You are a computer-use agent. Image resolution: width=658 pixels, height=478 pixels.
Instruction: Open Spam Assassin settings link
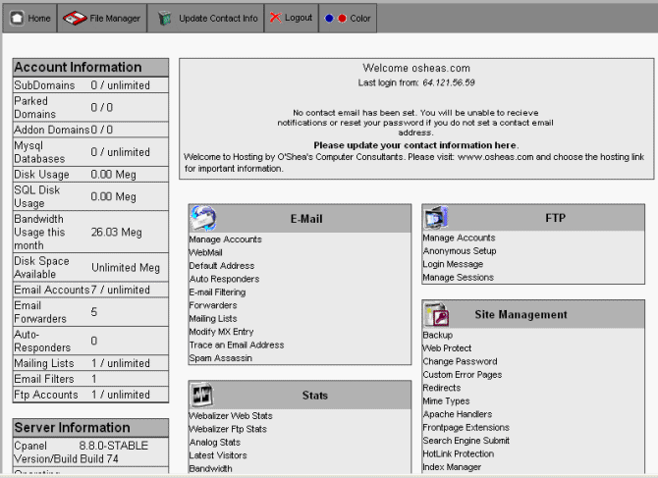pos(220,358)
